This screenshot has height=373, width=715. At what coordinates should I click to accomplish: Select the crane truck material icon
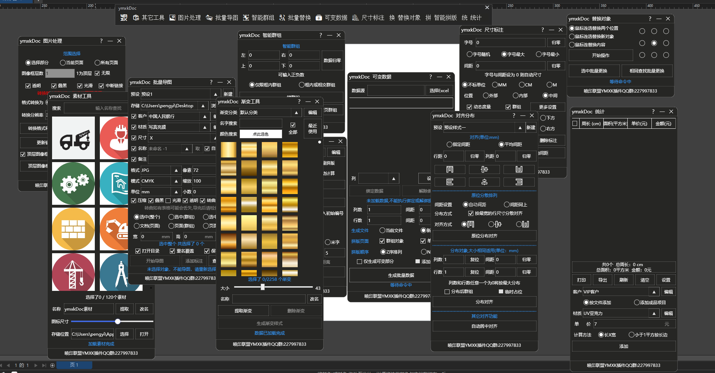click(74, 138)
